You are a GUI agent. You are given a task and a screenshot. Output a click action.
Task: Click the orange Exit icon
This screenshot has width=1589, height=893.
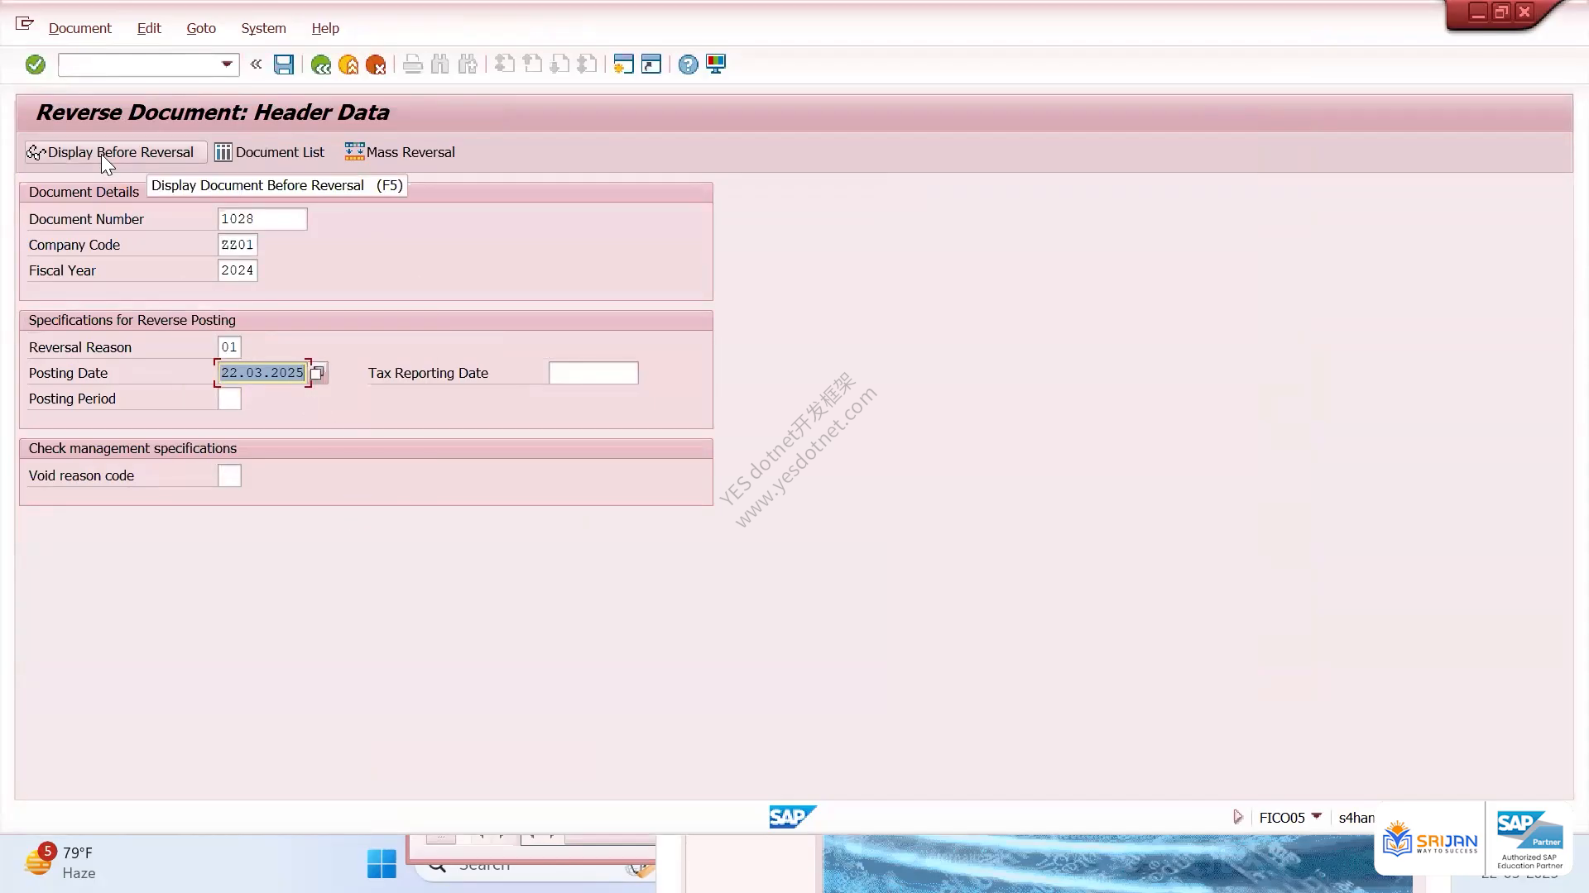[x=348, y=64]
